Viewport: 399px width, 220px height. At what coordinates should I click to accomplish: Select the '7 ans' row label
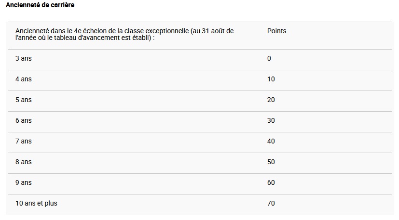(24, 141)
